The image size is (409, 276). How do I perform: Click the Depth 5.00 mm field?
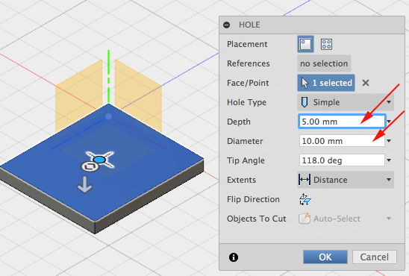(342, 122)
